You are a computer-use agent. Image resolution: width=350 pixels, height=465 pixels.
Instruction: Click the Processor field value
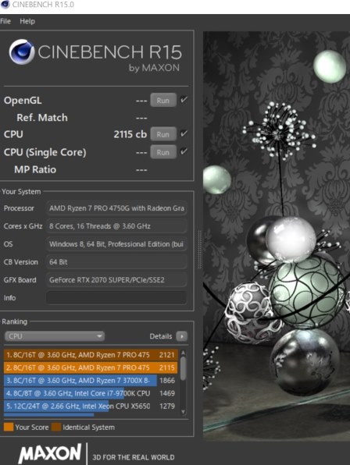click(x=116, y=208)
